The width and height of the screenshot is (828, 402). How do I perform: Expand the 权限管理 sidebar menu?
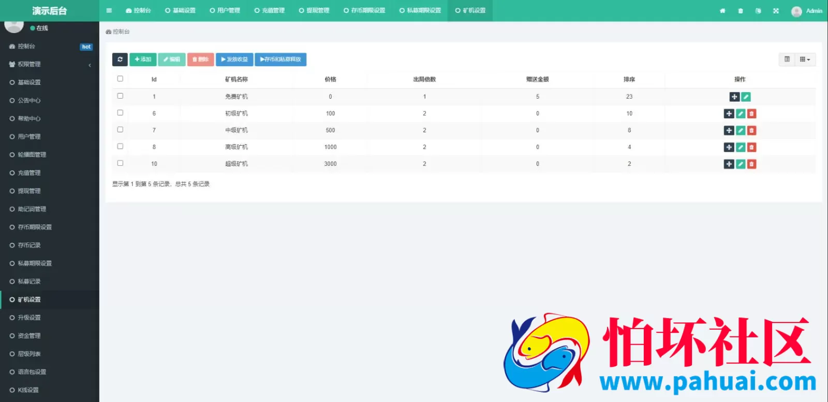[x=50, y=65]
